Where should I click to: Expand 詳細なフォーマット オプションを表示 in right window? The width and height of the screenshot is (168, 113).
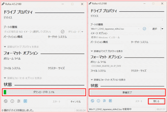pos(108,80)
